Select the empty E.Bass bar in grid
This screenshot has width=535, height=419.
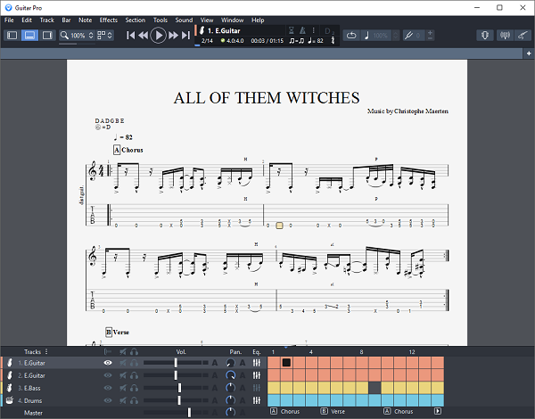(x=374, y=388)
